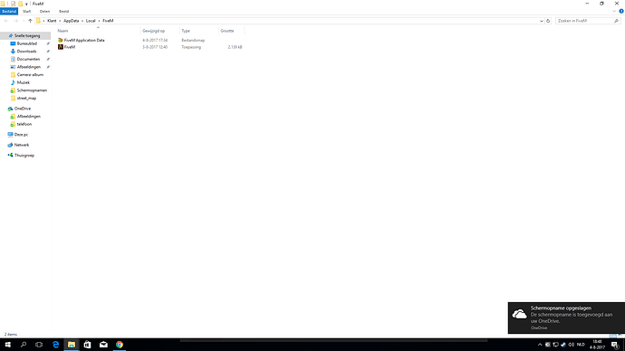Select the FiveM application file
This screenshot has width=625, height=351.
(x=70, y=47)
